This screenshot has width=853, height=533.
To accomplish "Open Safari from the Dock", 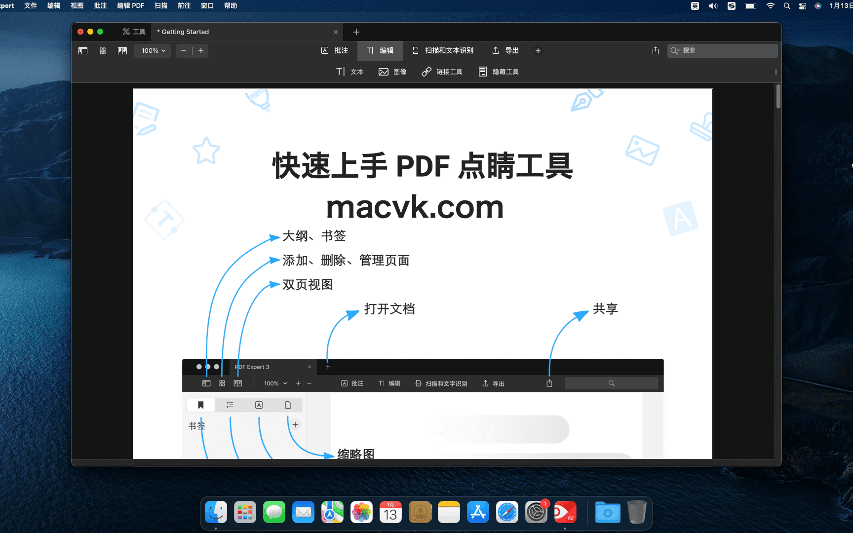I will (507, 512).
